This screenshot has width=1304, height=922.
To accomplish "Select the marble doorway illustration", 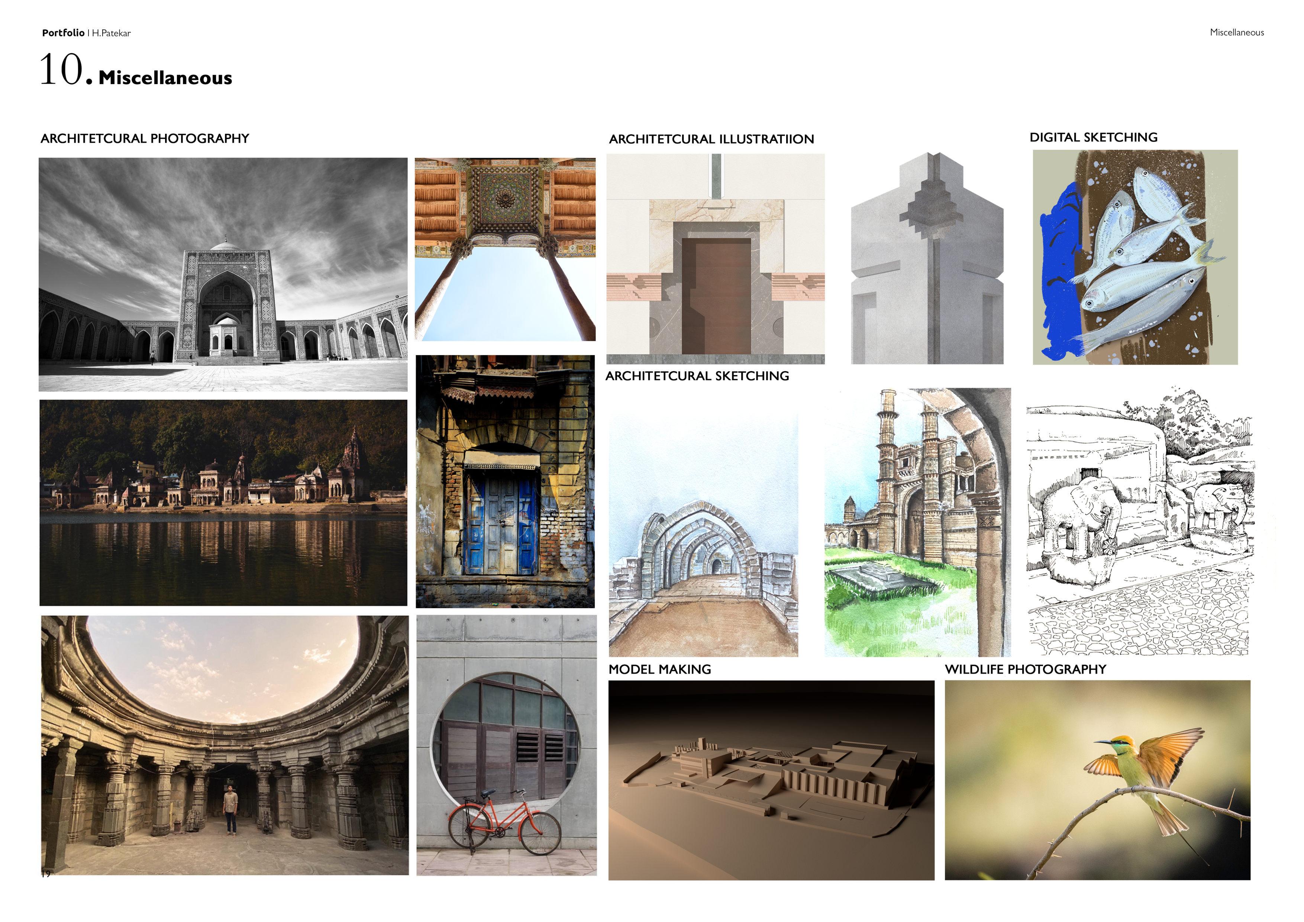I will 715,258.
